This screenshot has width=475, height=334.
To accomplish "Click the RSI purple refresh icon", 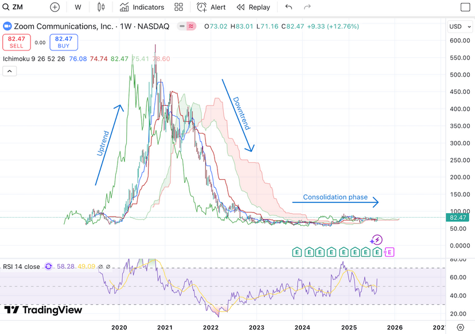I will 48,266.
